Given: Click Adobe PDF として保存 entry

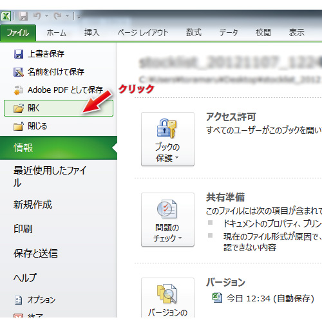Looking at the screenshot, I should 58,90.
